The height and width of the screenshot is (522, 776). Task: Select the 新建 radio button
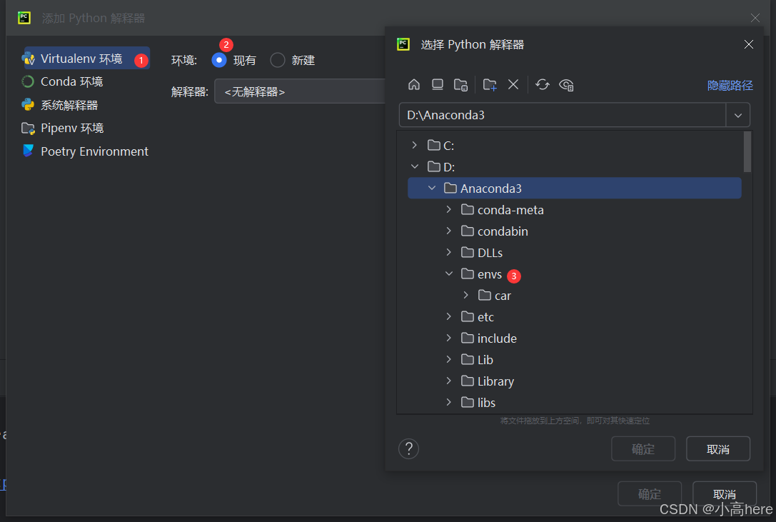pyautogui.click(x=278, y=60)
